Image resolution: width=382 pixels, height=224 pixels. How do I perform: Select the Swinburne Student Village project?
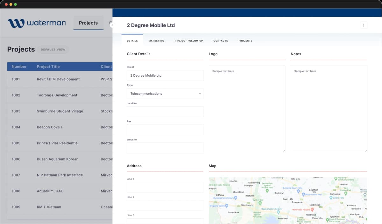click(60, 111)
